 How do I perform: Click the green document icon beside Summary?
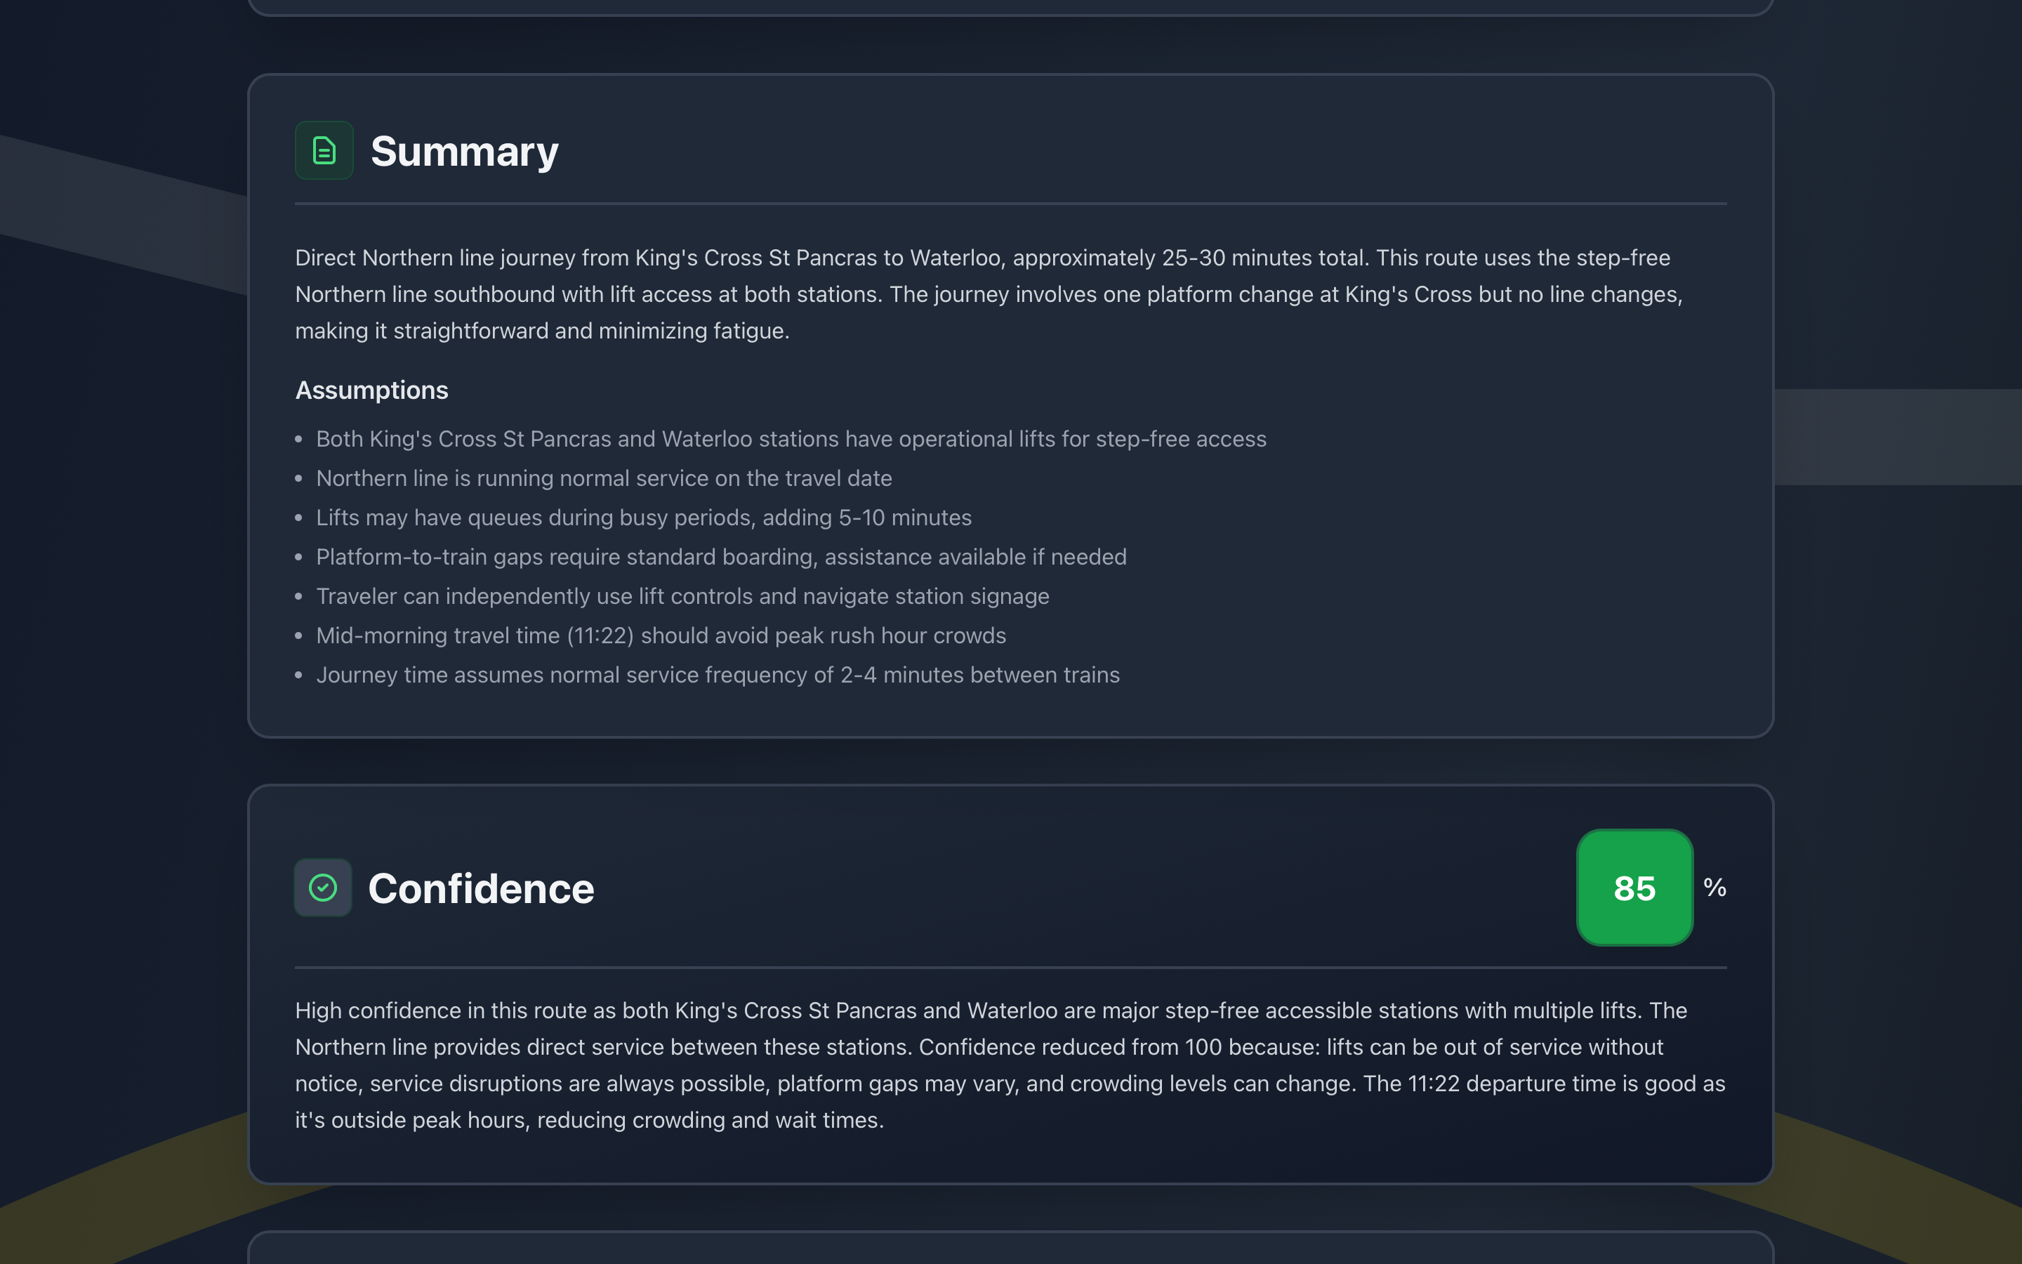(x=324, y=150)
